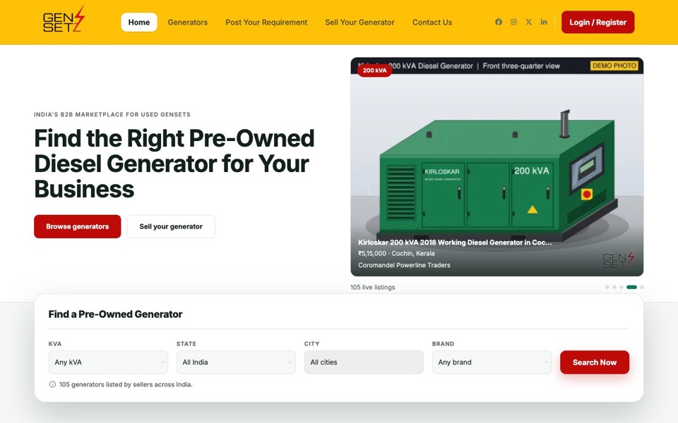Expand the State All India dropdown

point(236,362)
